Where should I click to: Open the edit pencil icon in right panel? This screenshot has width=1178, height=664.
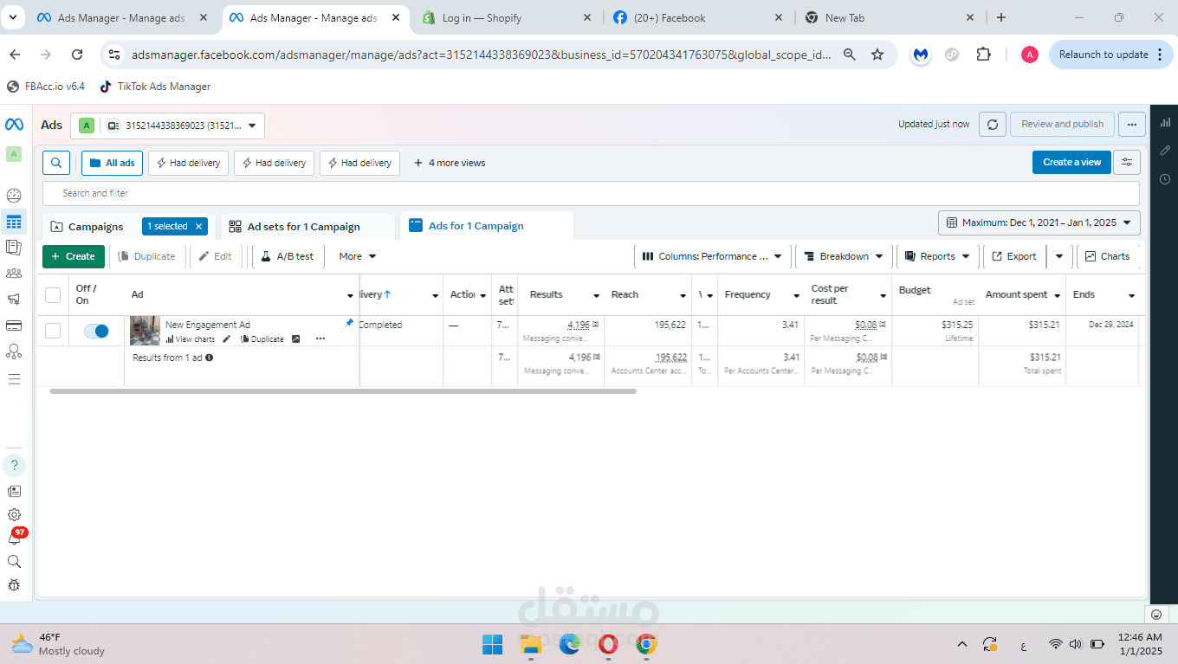(x=1165, y=151)
